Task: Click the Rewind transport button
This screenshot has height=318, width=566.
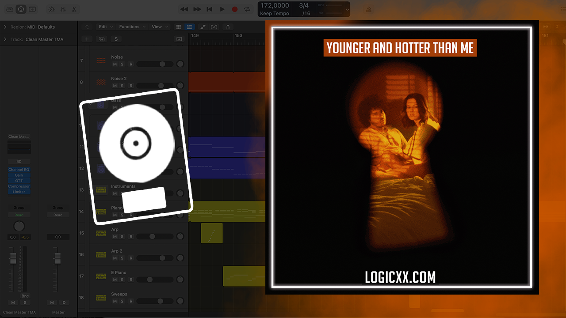Action: pos(184,9)
